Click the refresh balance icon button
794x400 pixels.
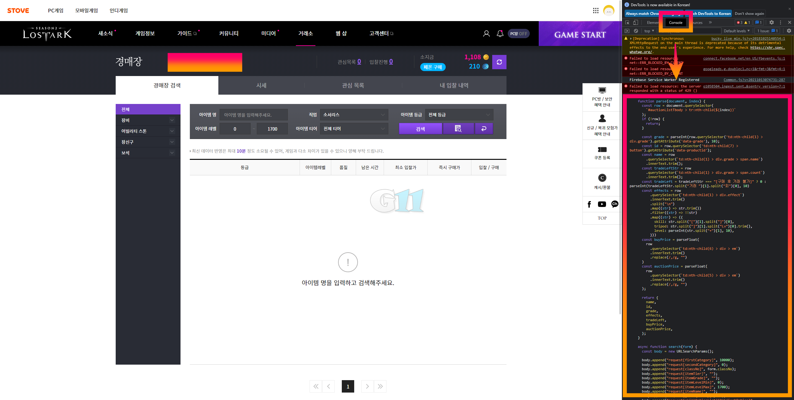(x=499, y=62)
